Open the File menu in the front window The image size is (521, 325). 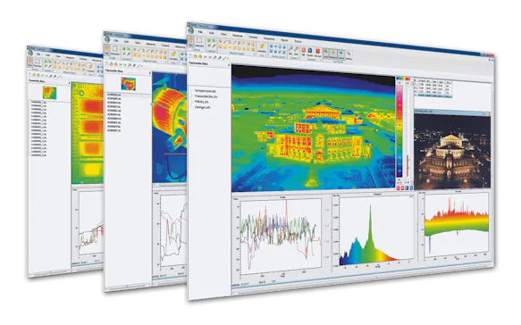click(200, 32)
